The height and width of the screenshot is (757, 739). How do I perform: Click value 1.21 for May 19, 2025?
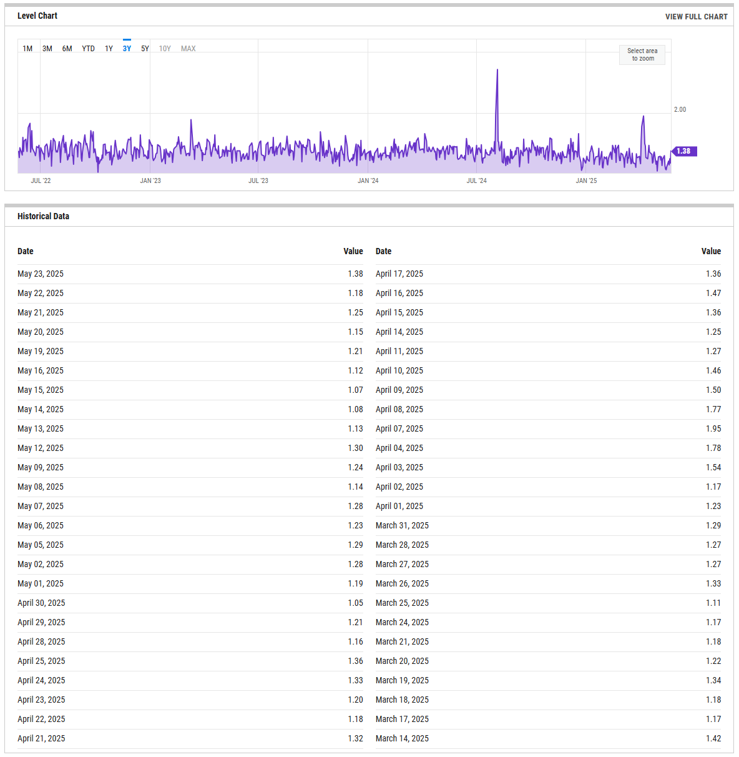(356, 351)
